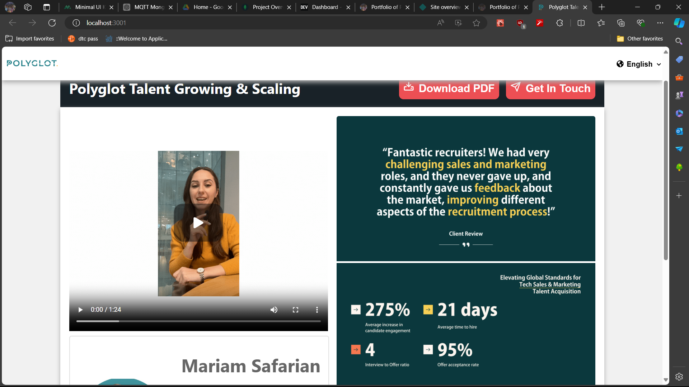Open Other favorites folder
Viewport: 689px width, 387px height.
(x=640, y=39)
